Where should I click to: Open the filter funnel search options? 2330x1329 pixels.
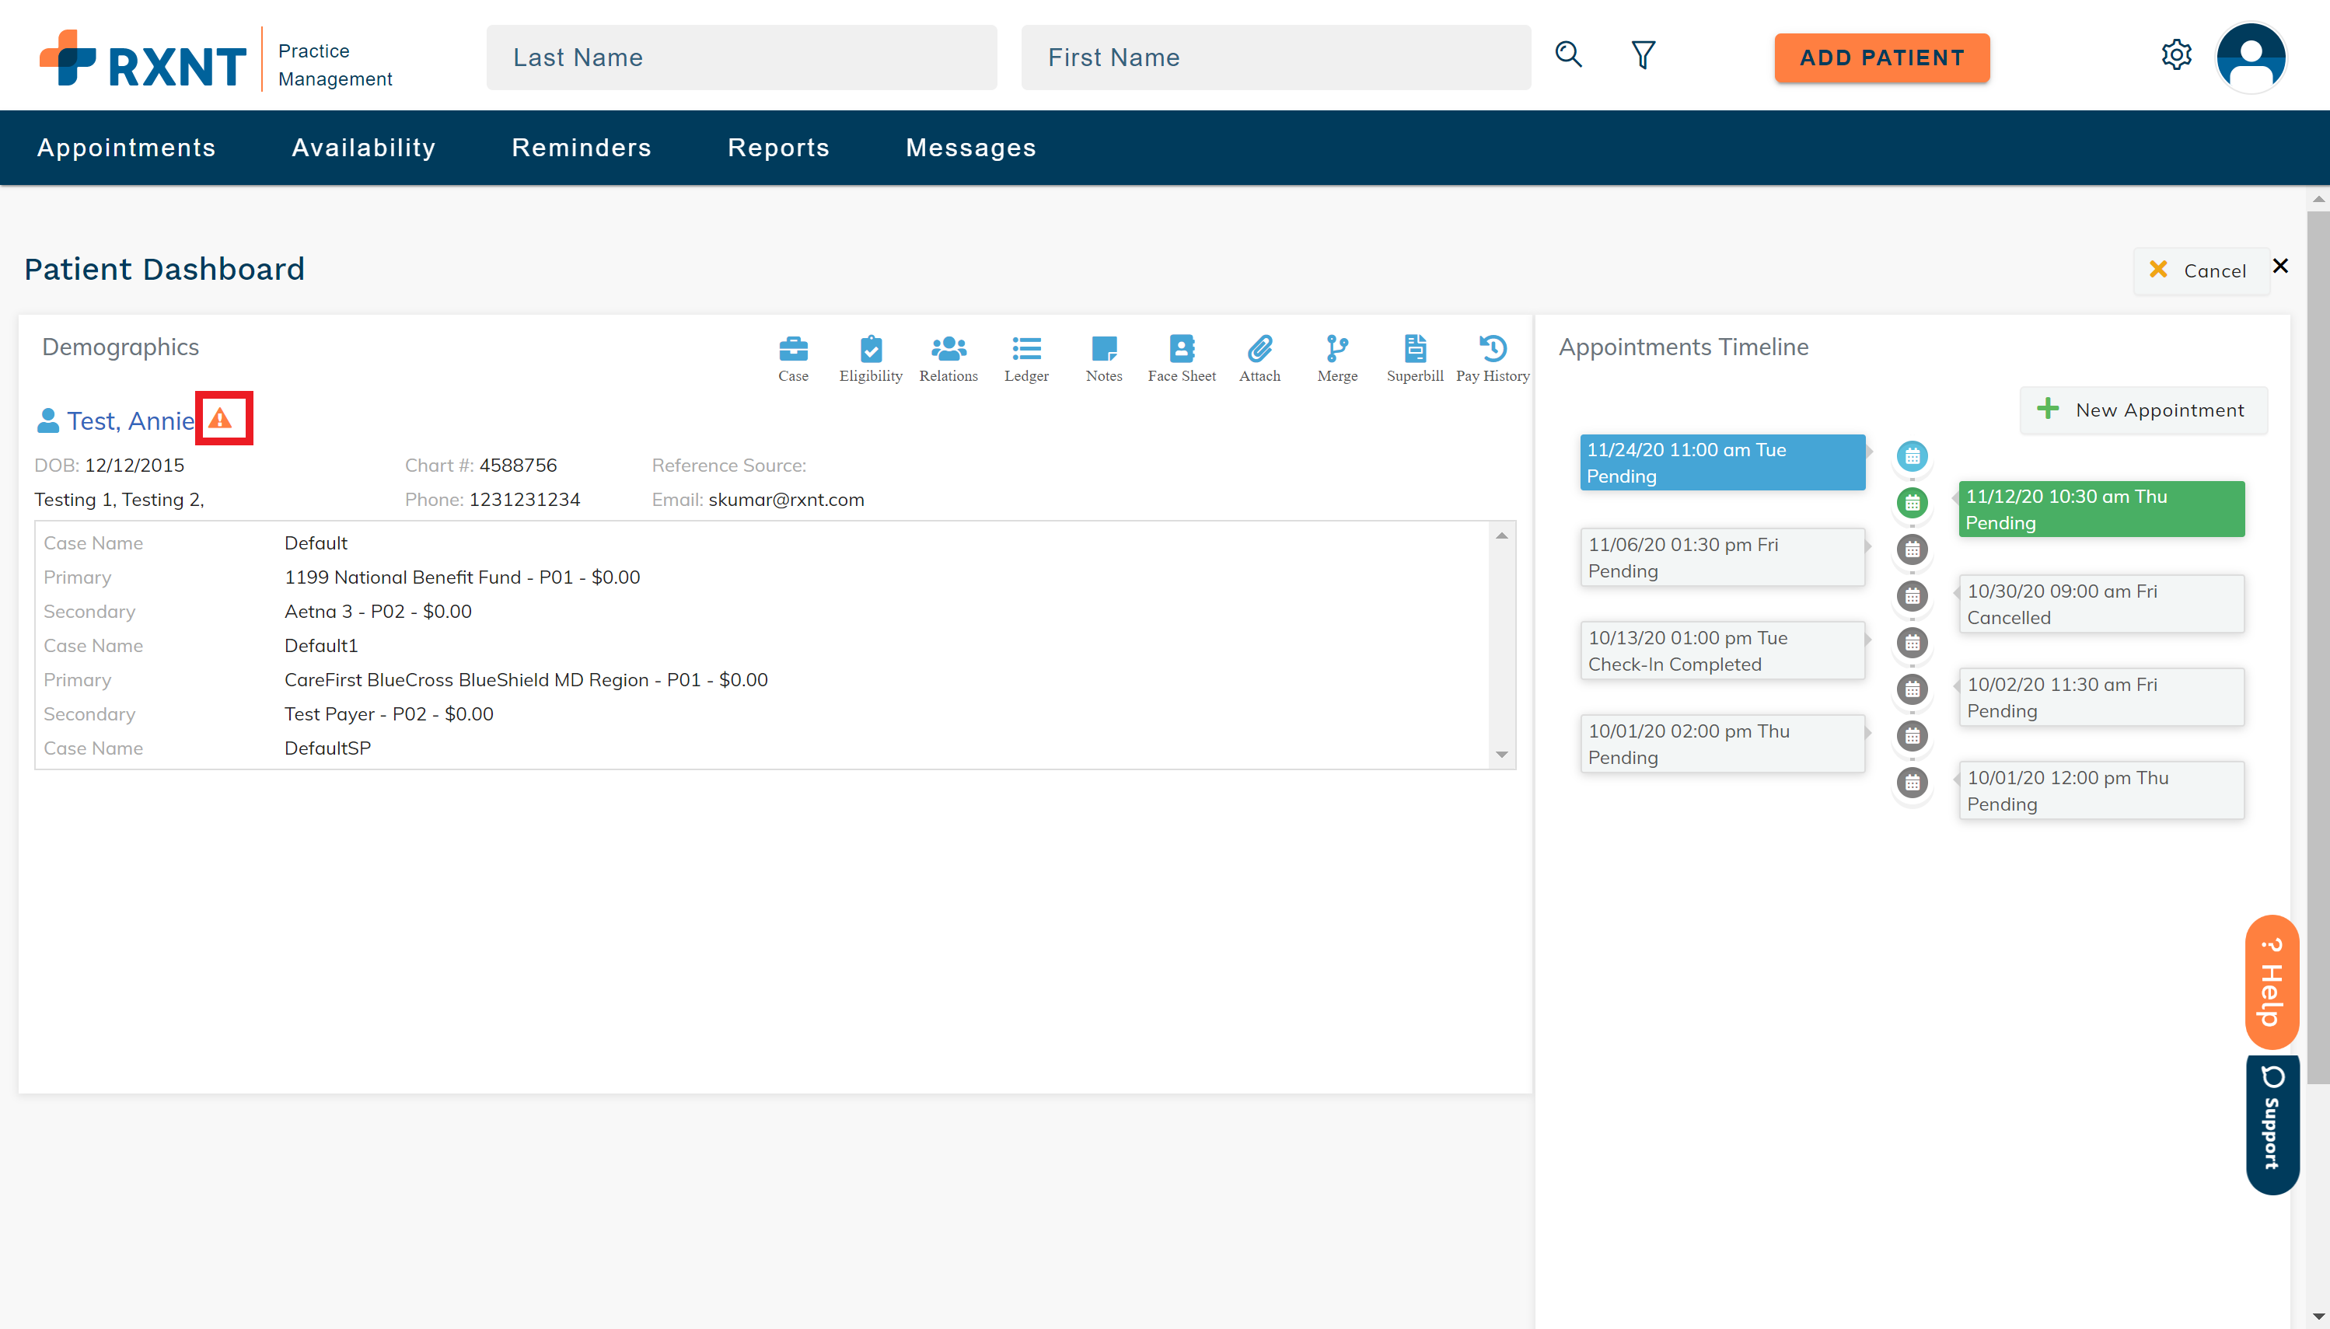coord(1643,56)
